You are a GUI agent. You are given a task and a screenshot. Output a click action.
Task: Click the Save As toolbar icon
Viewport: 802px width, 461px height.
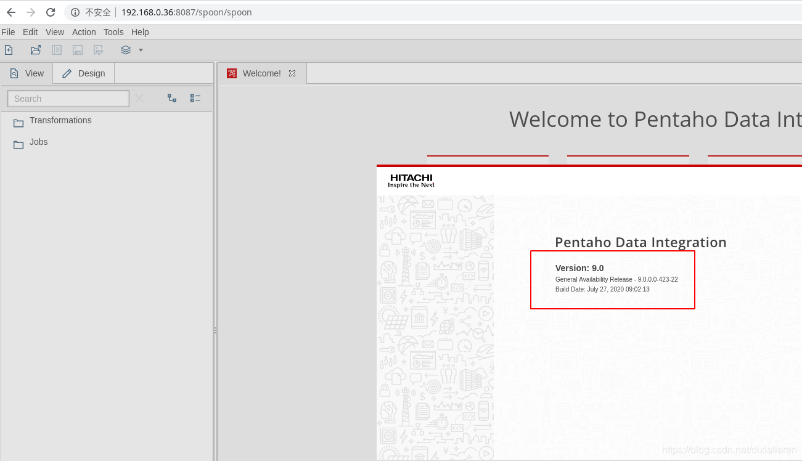98,50
